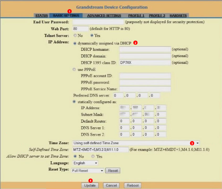Click the End User Password field
The height and width of the screenshot is (189, 222).
[x=98, y=22]
